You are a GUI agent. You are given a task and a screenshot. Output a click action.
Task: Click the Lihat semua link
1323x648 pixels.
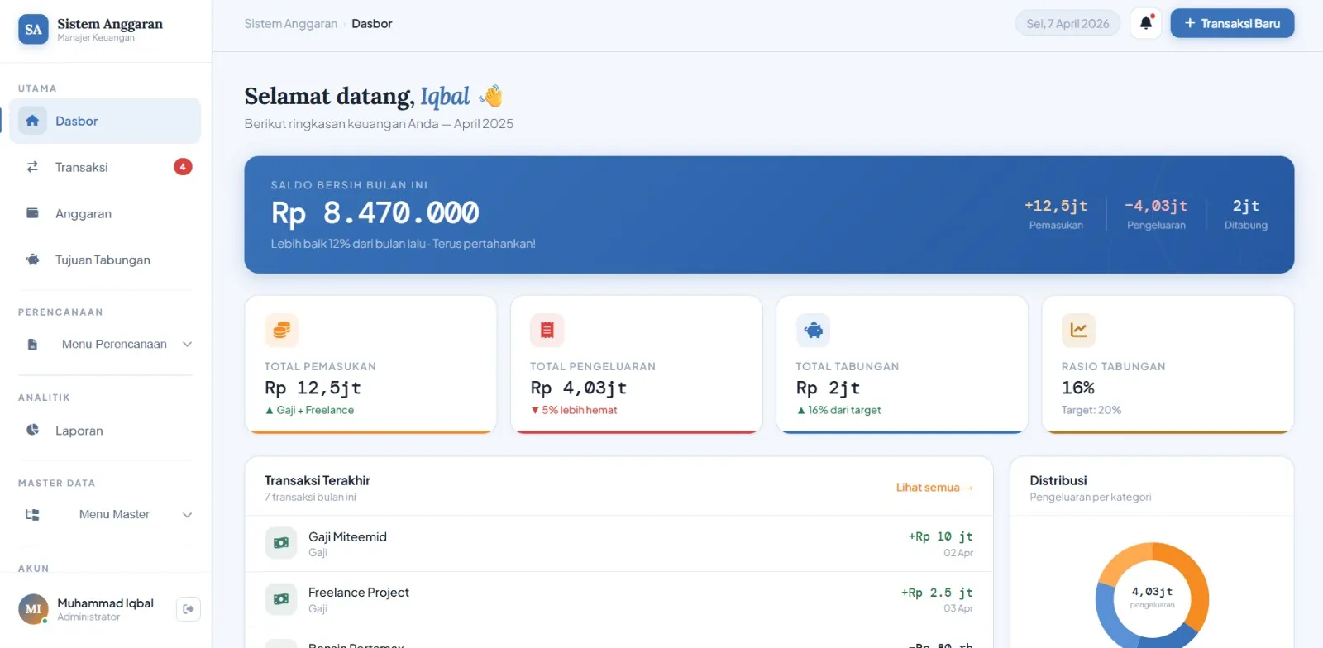coord(934,488)
